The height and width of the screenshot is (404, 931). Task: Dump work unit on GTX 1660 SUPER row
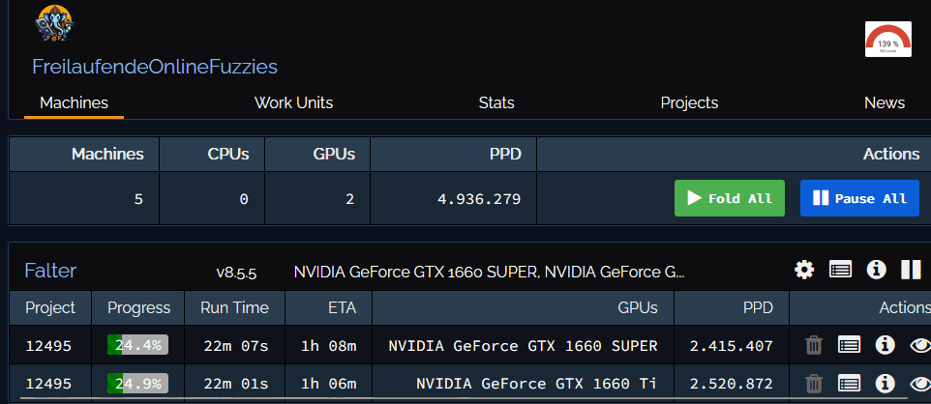(x=814, y=345)
